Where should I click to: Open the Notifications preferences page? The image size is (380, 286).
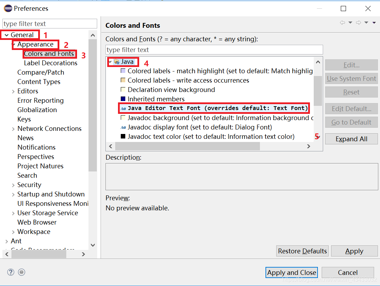click(36, 148)
